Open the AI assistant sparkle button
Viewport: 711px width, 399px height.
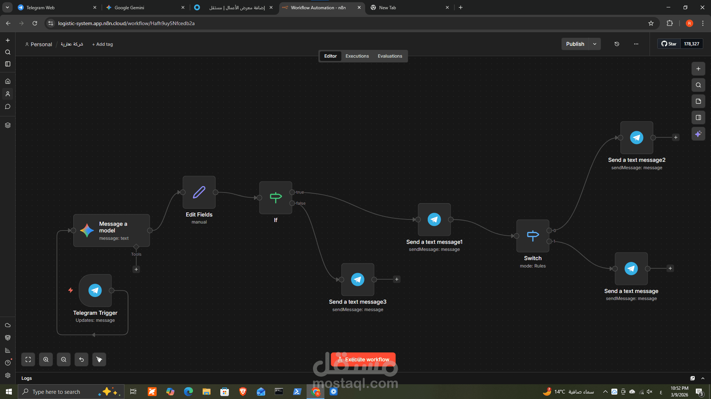[698, 134]
